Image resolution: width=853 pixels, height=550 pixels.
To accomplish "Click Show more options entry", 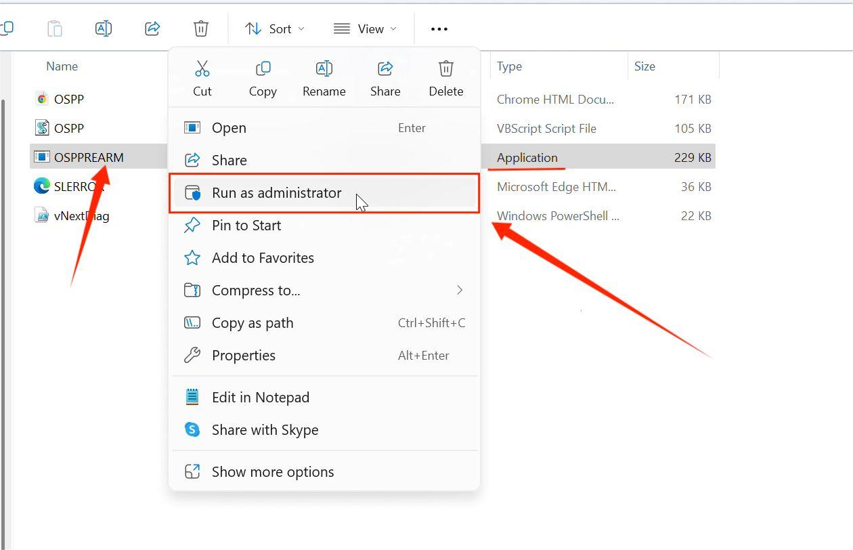I will click(x=273, y=472).
